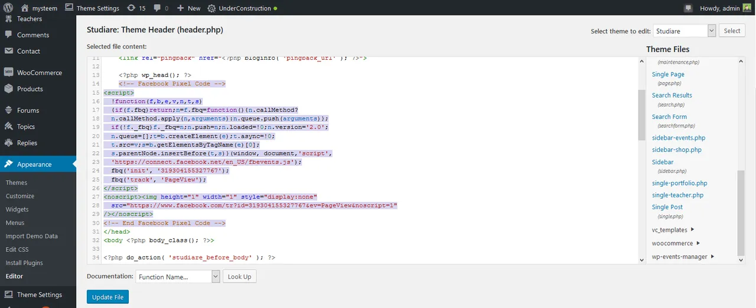The image size is (756, 308).
Task: Expand the vc_templates folder
Action: point(673,230)
